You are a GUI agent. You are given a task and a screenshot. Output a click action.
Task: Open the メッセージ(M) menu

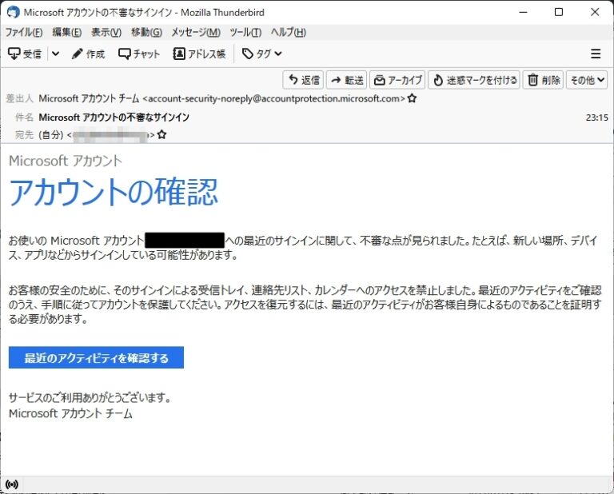click(x=196, y=32)
